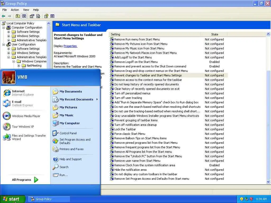Select 'Prevent grouping of taskbar items'
The height and width of the screenshot is (203, 271).
pyautogui.click(x=136, y=120)
